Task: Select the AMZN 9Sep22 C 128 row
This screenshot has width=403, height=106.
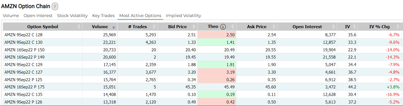Action: (x=202, y=35)
